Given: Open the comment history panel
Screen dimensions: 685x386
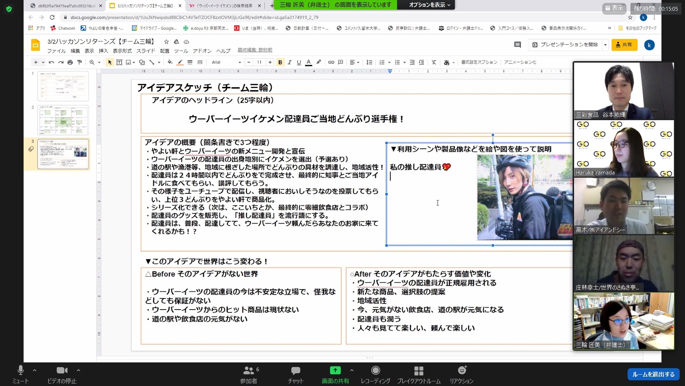Looking at the screenshot, I should 518,45.
